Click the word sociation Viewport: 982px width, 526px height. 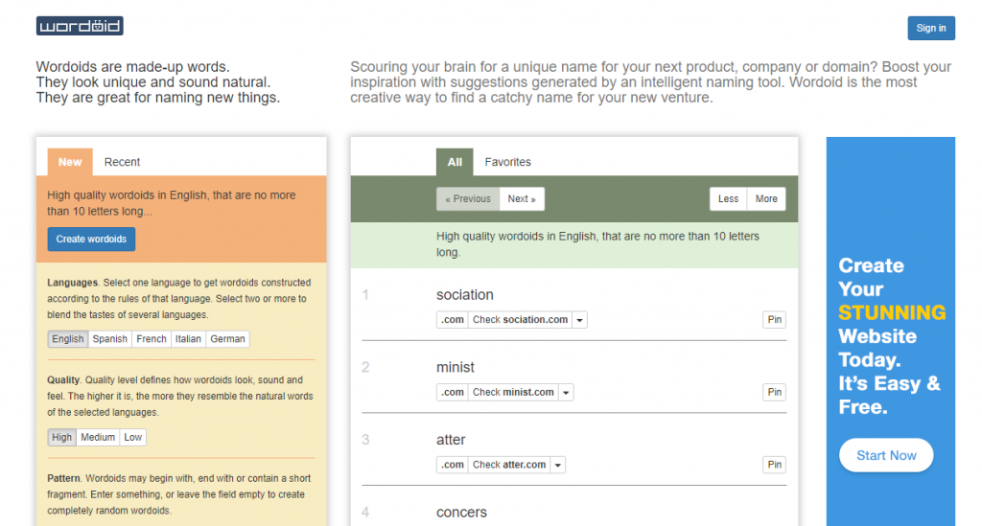[x=465, y=294]
